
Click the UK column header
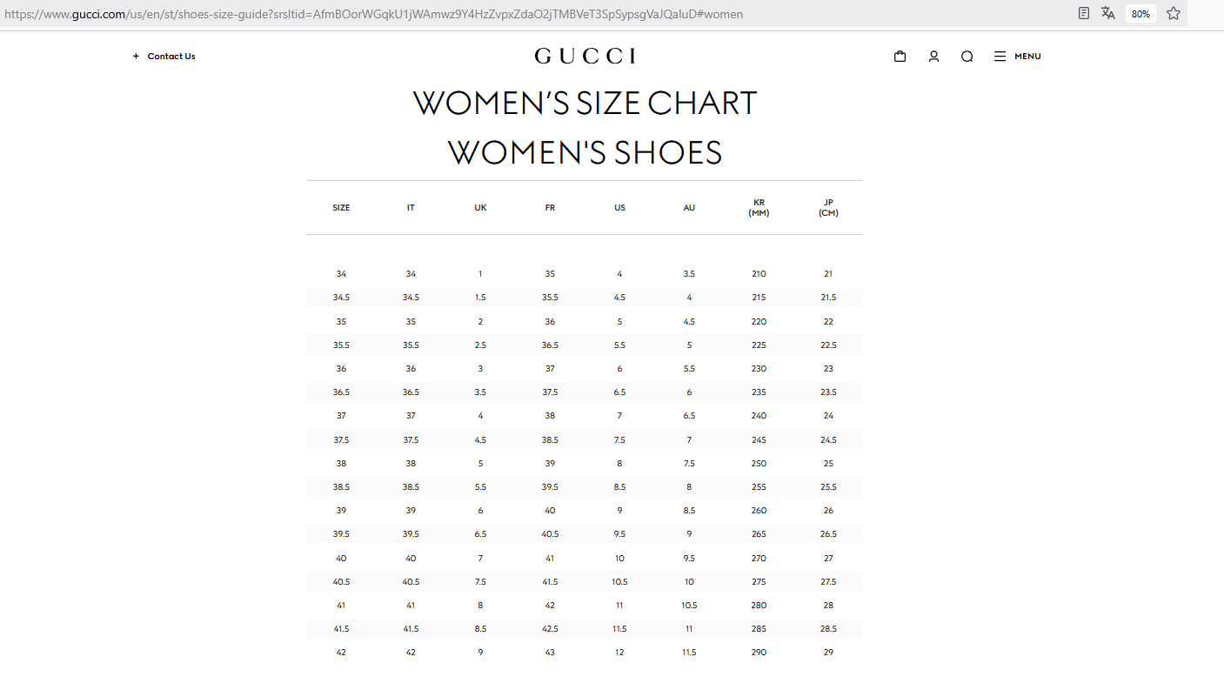[480, 208]
